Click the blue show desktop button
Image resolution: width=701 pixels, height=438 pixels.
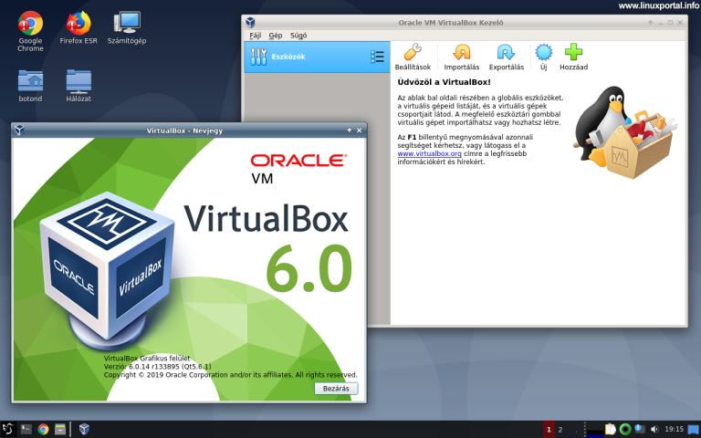694,430
